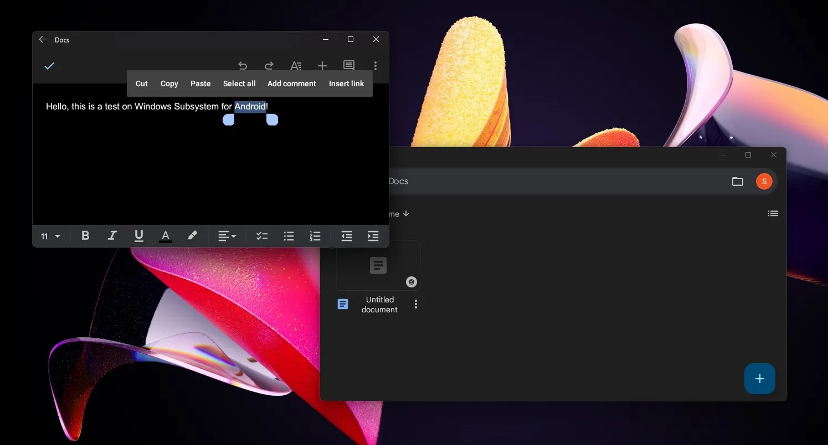The image size is (828, 445).
Task: Choose Copy from the selection menu
Action: point(169,83)
